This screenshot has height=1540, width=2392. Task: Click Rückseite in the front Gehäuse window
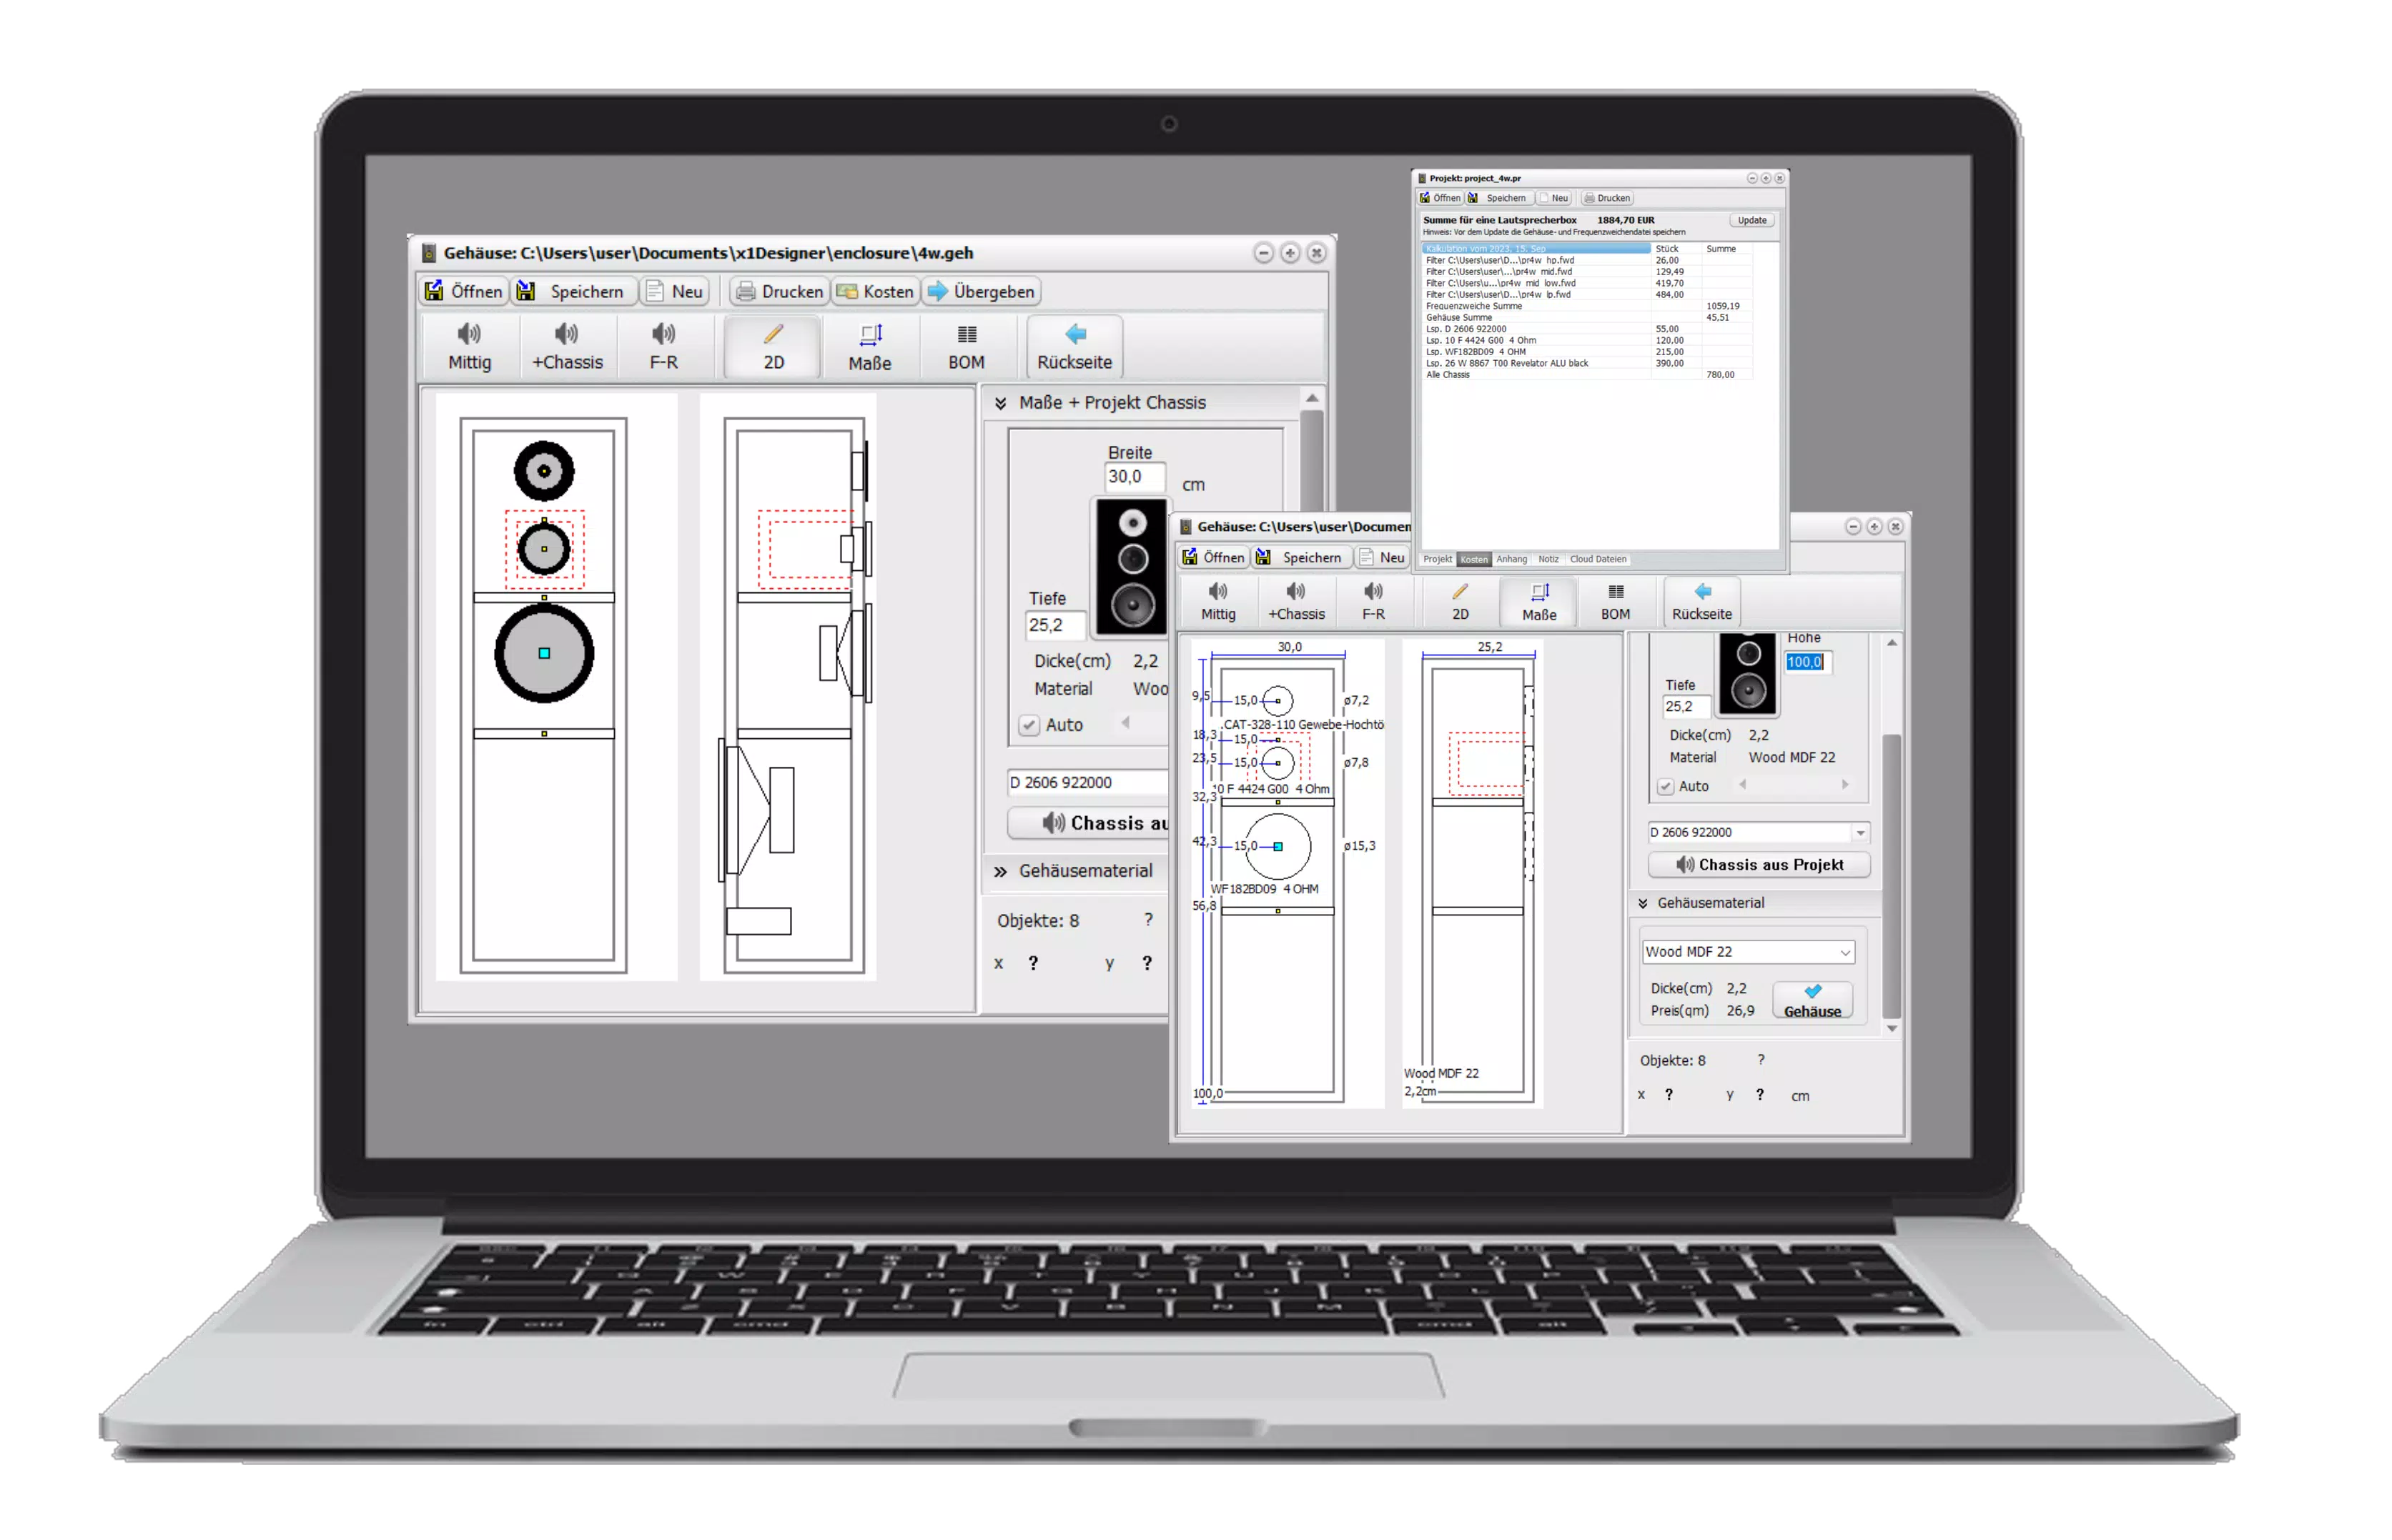click(x=1701, y=601)
